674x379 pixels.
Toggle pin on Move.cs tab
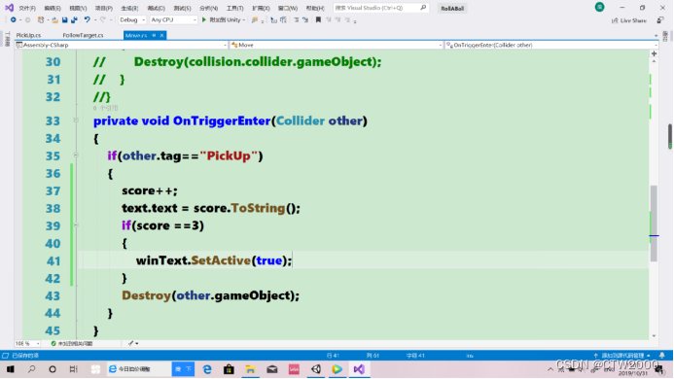coord(154,35)
